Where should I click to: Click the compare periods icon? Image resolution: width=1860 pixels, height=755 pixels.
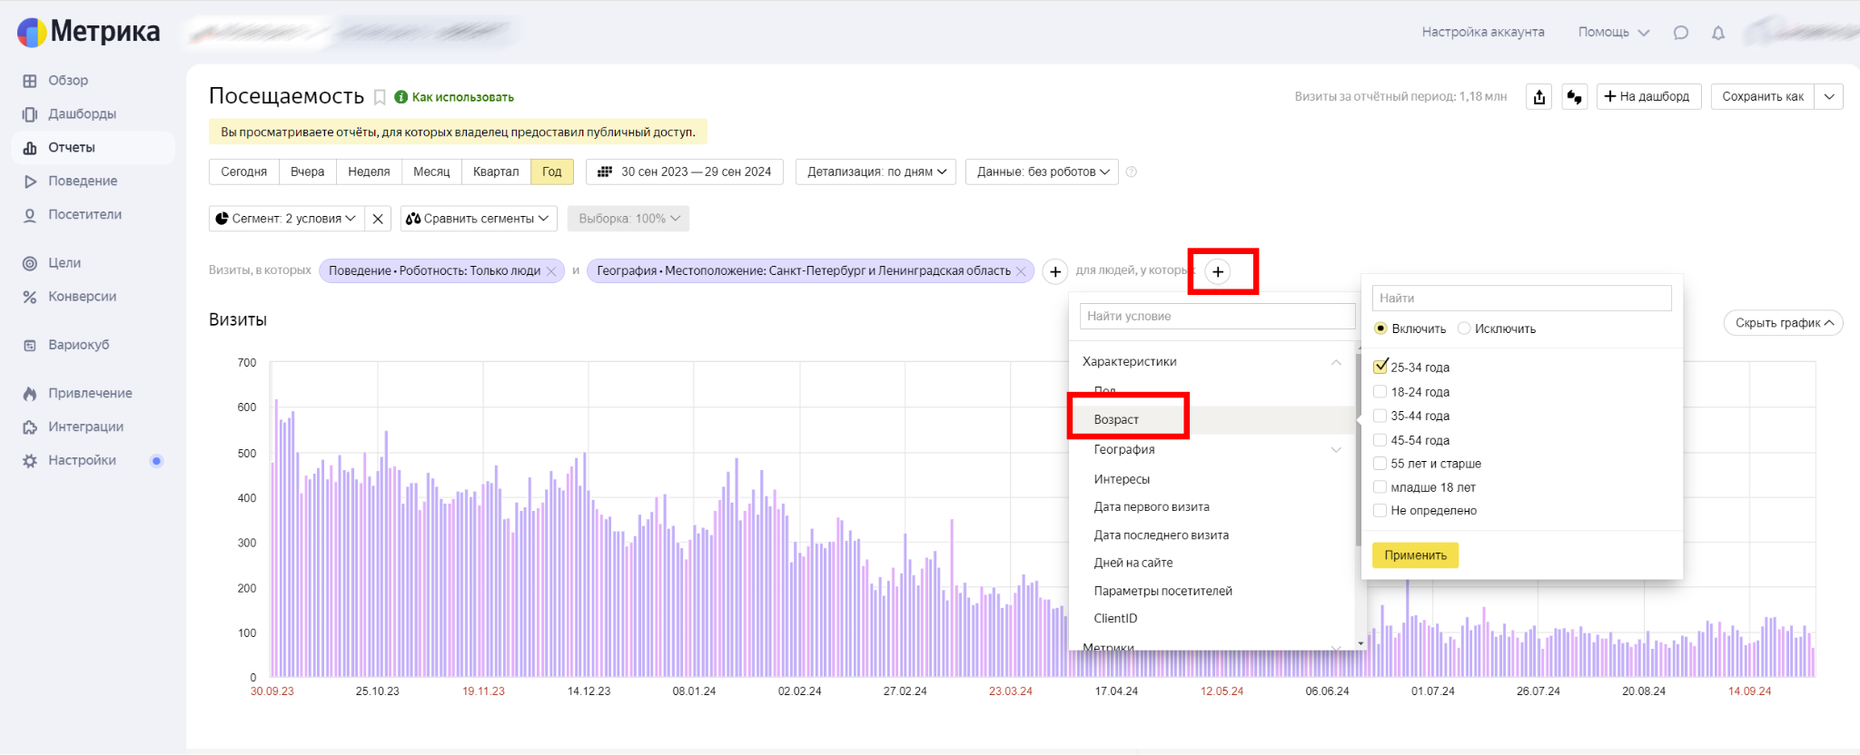[1574, 97]
